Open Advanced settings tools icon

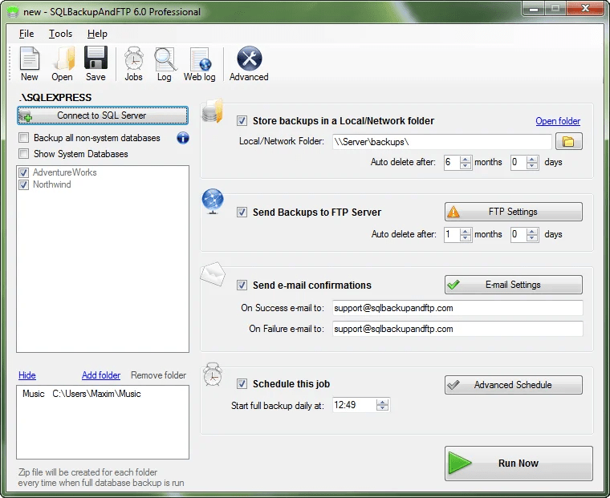pyautogui.click(x=249, y=64)
